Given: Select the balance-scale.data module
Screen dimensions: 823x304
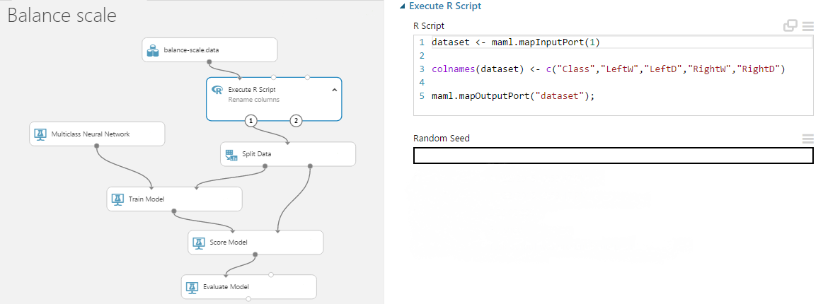Looking at the screenshot, I should coord(209,50).
